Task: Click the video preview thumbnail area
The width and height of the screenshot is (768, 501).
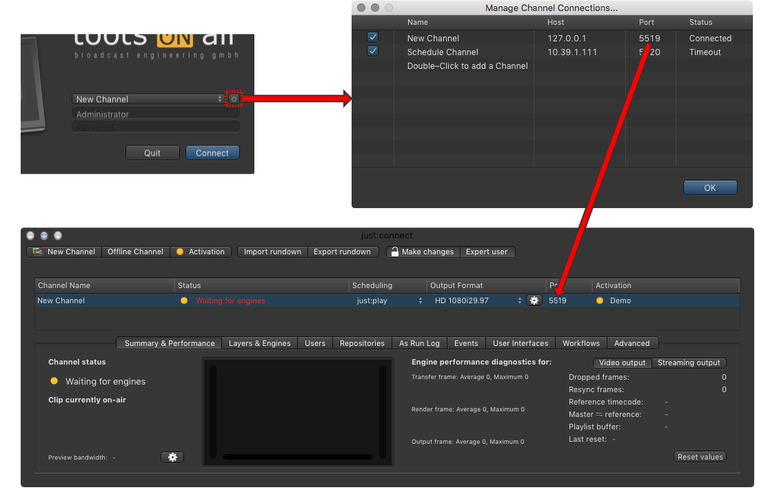Action: [298, 412]
